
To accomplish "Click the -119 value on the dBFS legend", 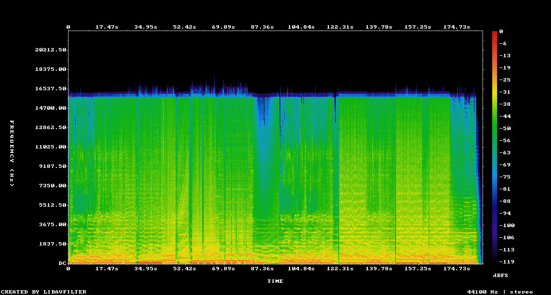I will point(504,262).
